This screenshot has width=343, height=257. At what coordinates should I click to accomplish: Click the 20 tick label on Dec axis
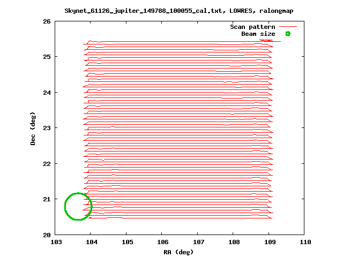pos(47,235)
